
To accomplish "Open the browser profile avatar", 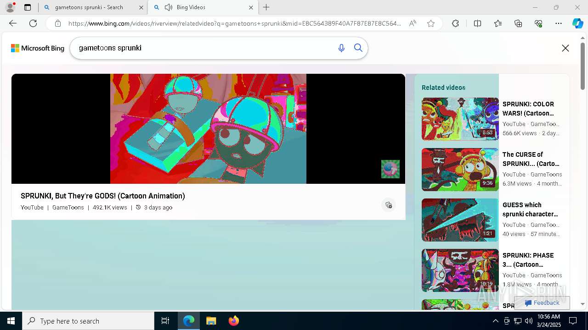I will (x=10, y=7).
